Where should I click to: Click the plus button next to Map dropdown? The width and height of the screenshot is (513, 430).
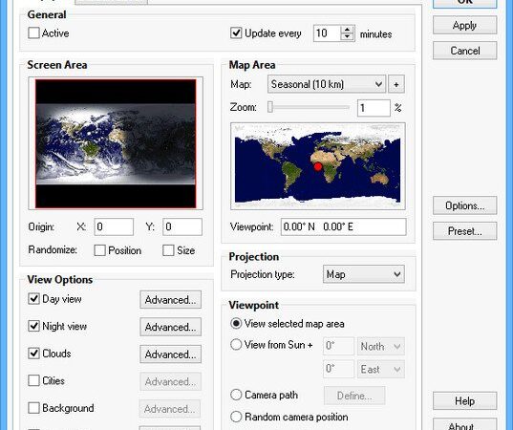(x=396, y=84)
